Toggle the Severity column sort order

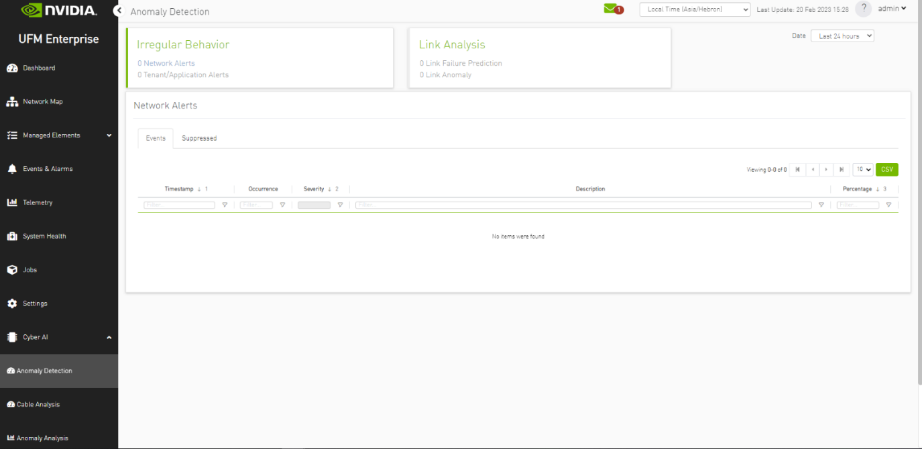pyautogui.click(x=328, y=188)
